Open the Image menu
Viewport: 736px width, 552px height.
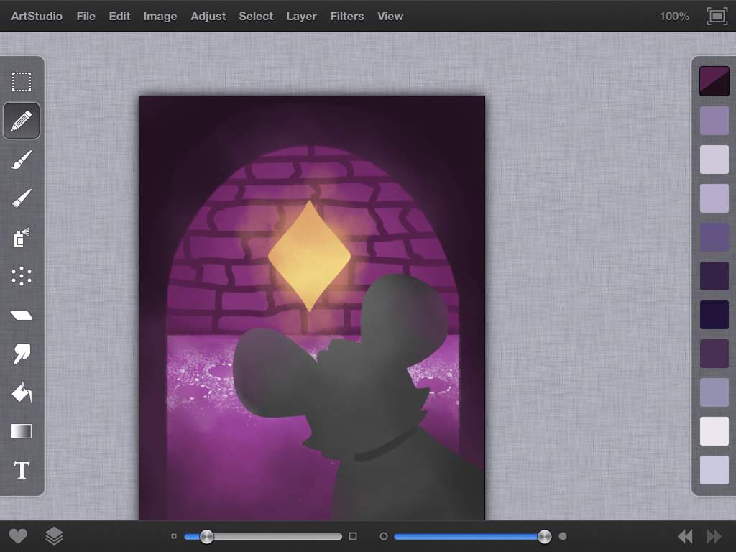point(160,17)
